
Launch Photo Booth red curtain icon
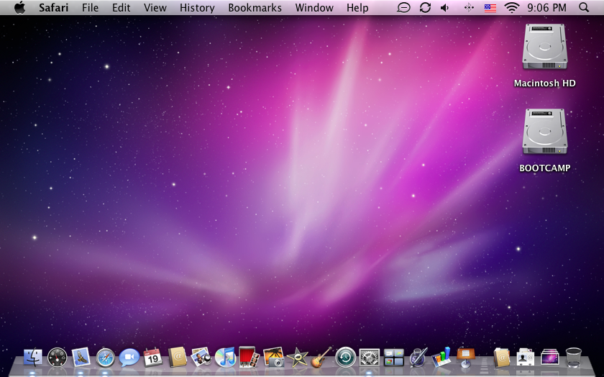250,357
